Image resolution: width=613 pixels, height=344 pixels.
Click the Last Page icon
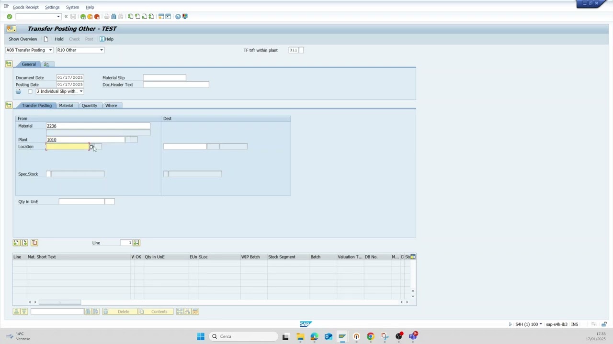[x=151, y=16]
